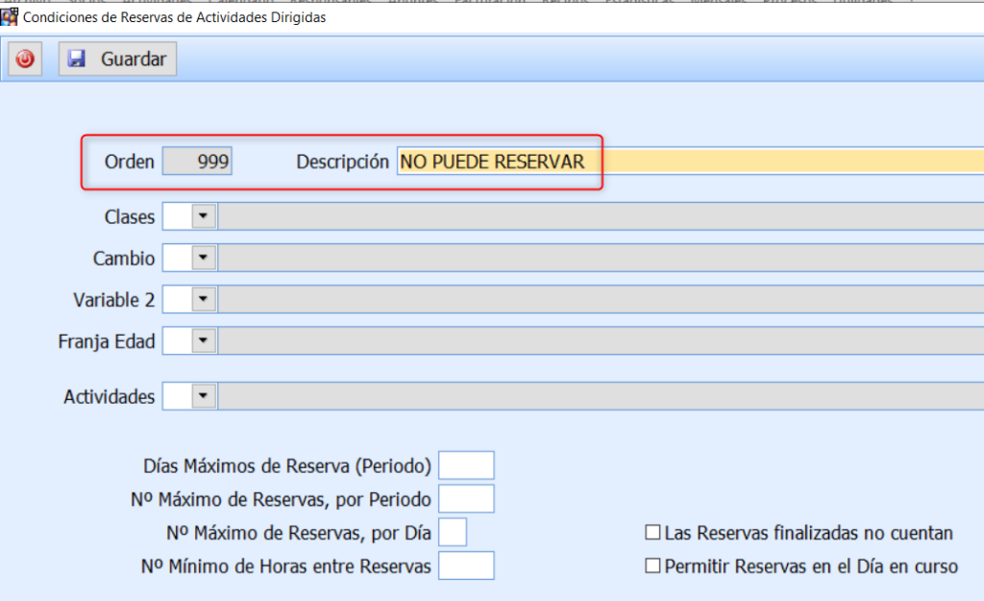Click the application icon in title bar
The width and height of the screenshot is (984, 601).
10,17
